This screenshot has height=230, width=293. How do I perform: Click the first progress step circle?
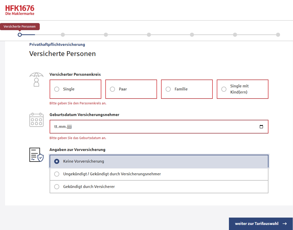[20, 35]
